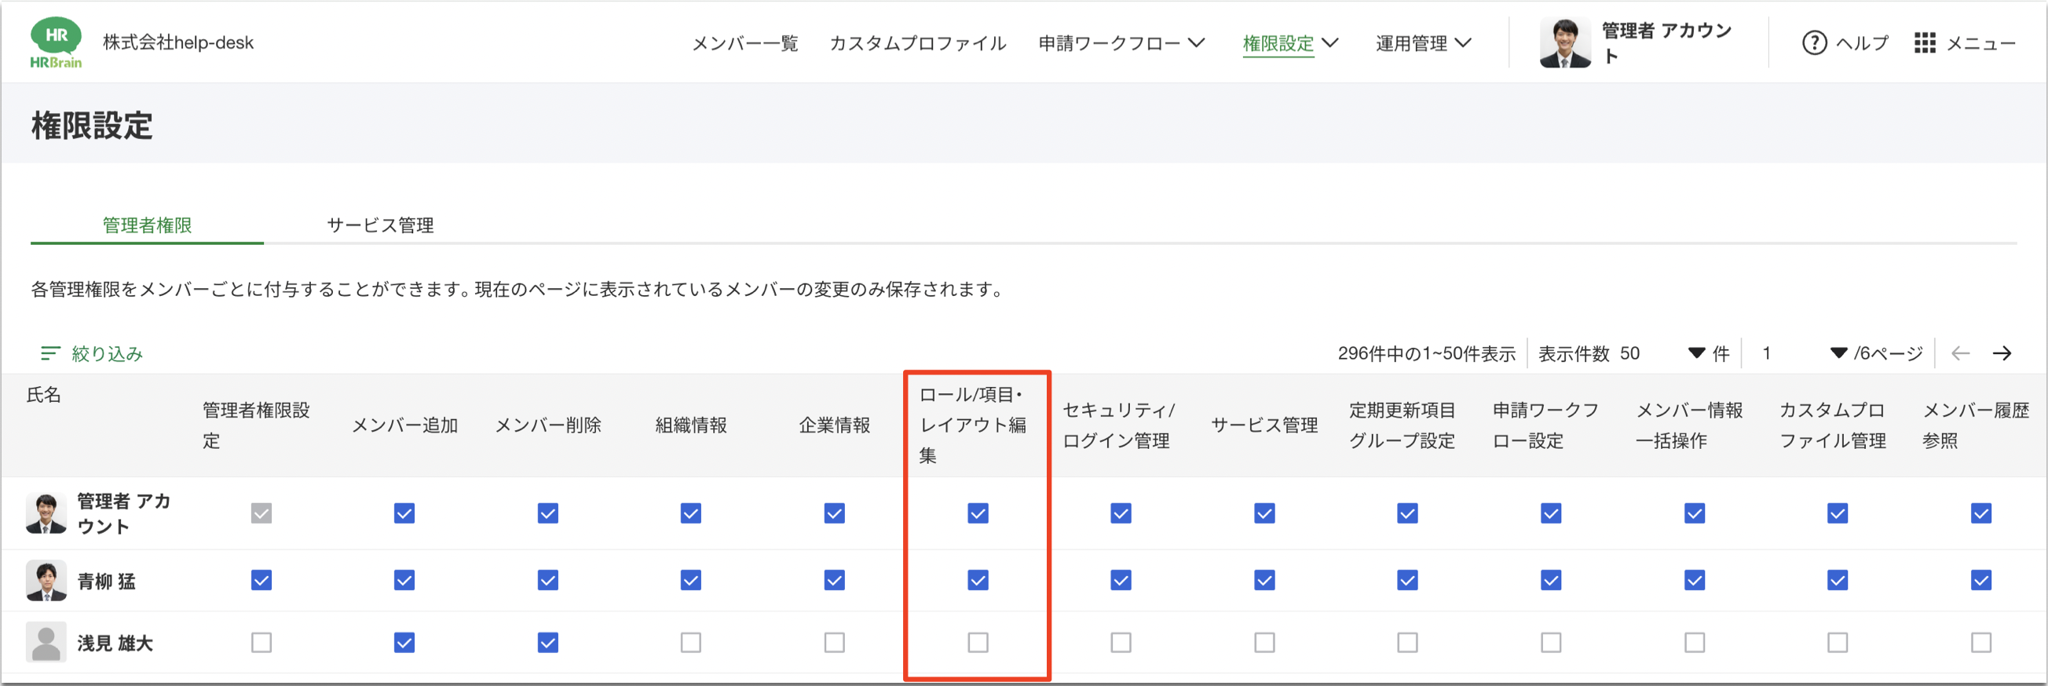Click メニュー label
Screen dimensions: 2048x686
[1980, 43]
